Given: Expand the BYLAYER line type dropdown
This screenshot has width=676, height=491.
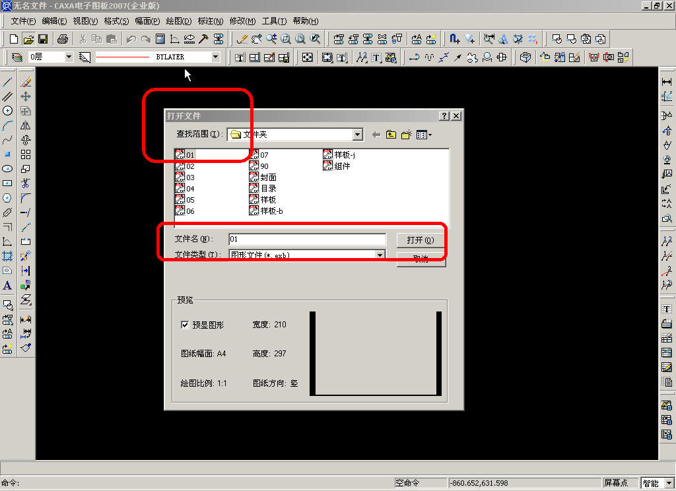Looking at the screenshot, I should click(x=216, y=57).
